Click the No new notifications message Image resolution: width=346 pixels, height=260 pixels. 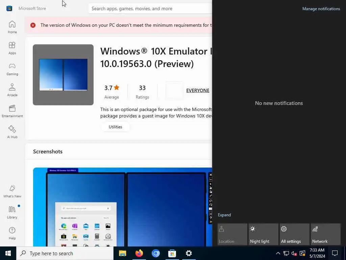point(279,103)
